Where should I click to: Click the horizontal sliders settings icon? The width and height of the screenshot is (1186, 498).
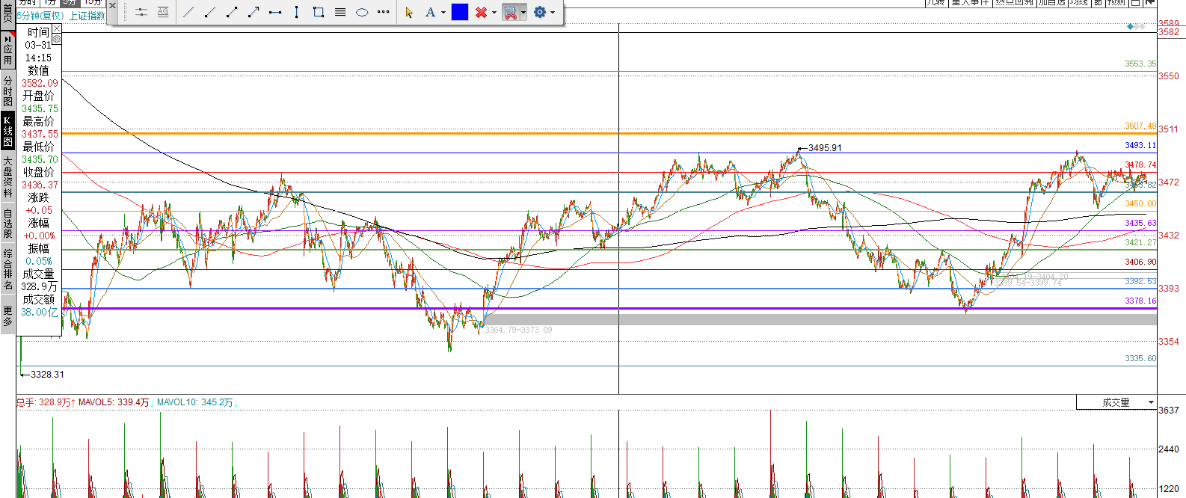click(x=141, y=12)
